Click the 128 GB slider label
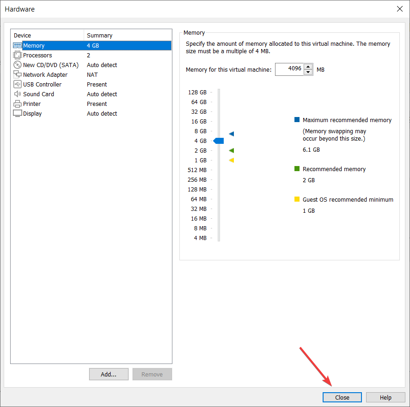 (197, 92)
